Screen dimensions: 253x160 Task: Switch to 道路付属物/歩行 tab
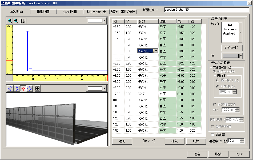(123, 12)
